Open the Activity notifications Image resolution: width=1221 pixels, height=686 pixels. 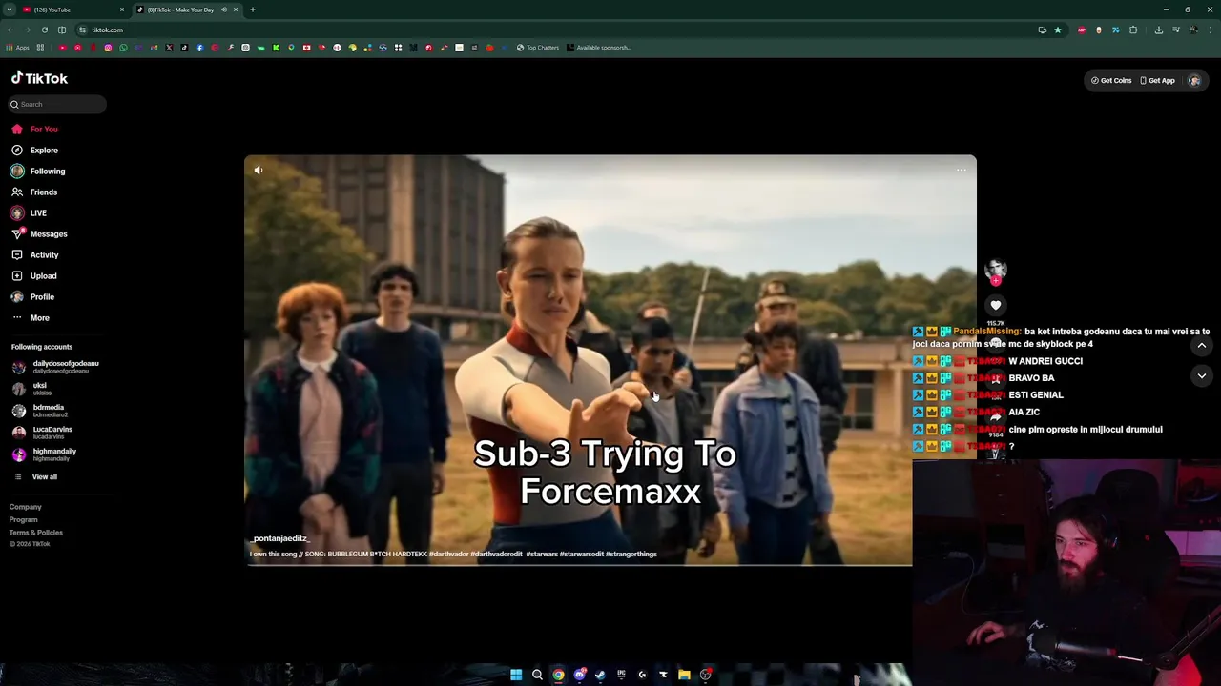pyautogui.click(x=35, y=254)
